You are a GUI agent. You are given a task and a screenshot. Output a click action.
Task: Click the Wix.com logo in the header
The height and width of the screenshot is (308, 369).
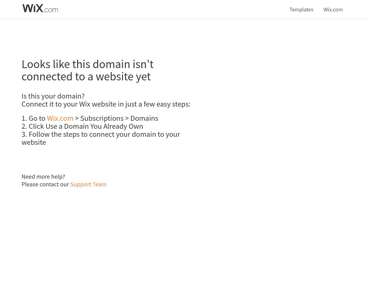(40, 8)
